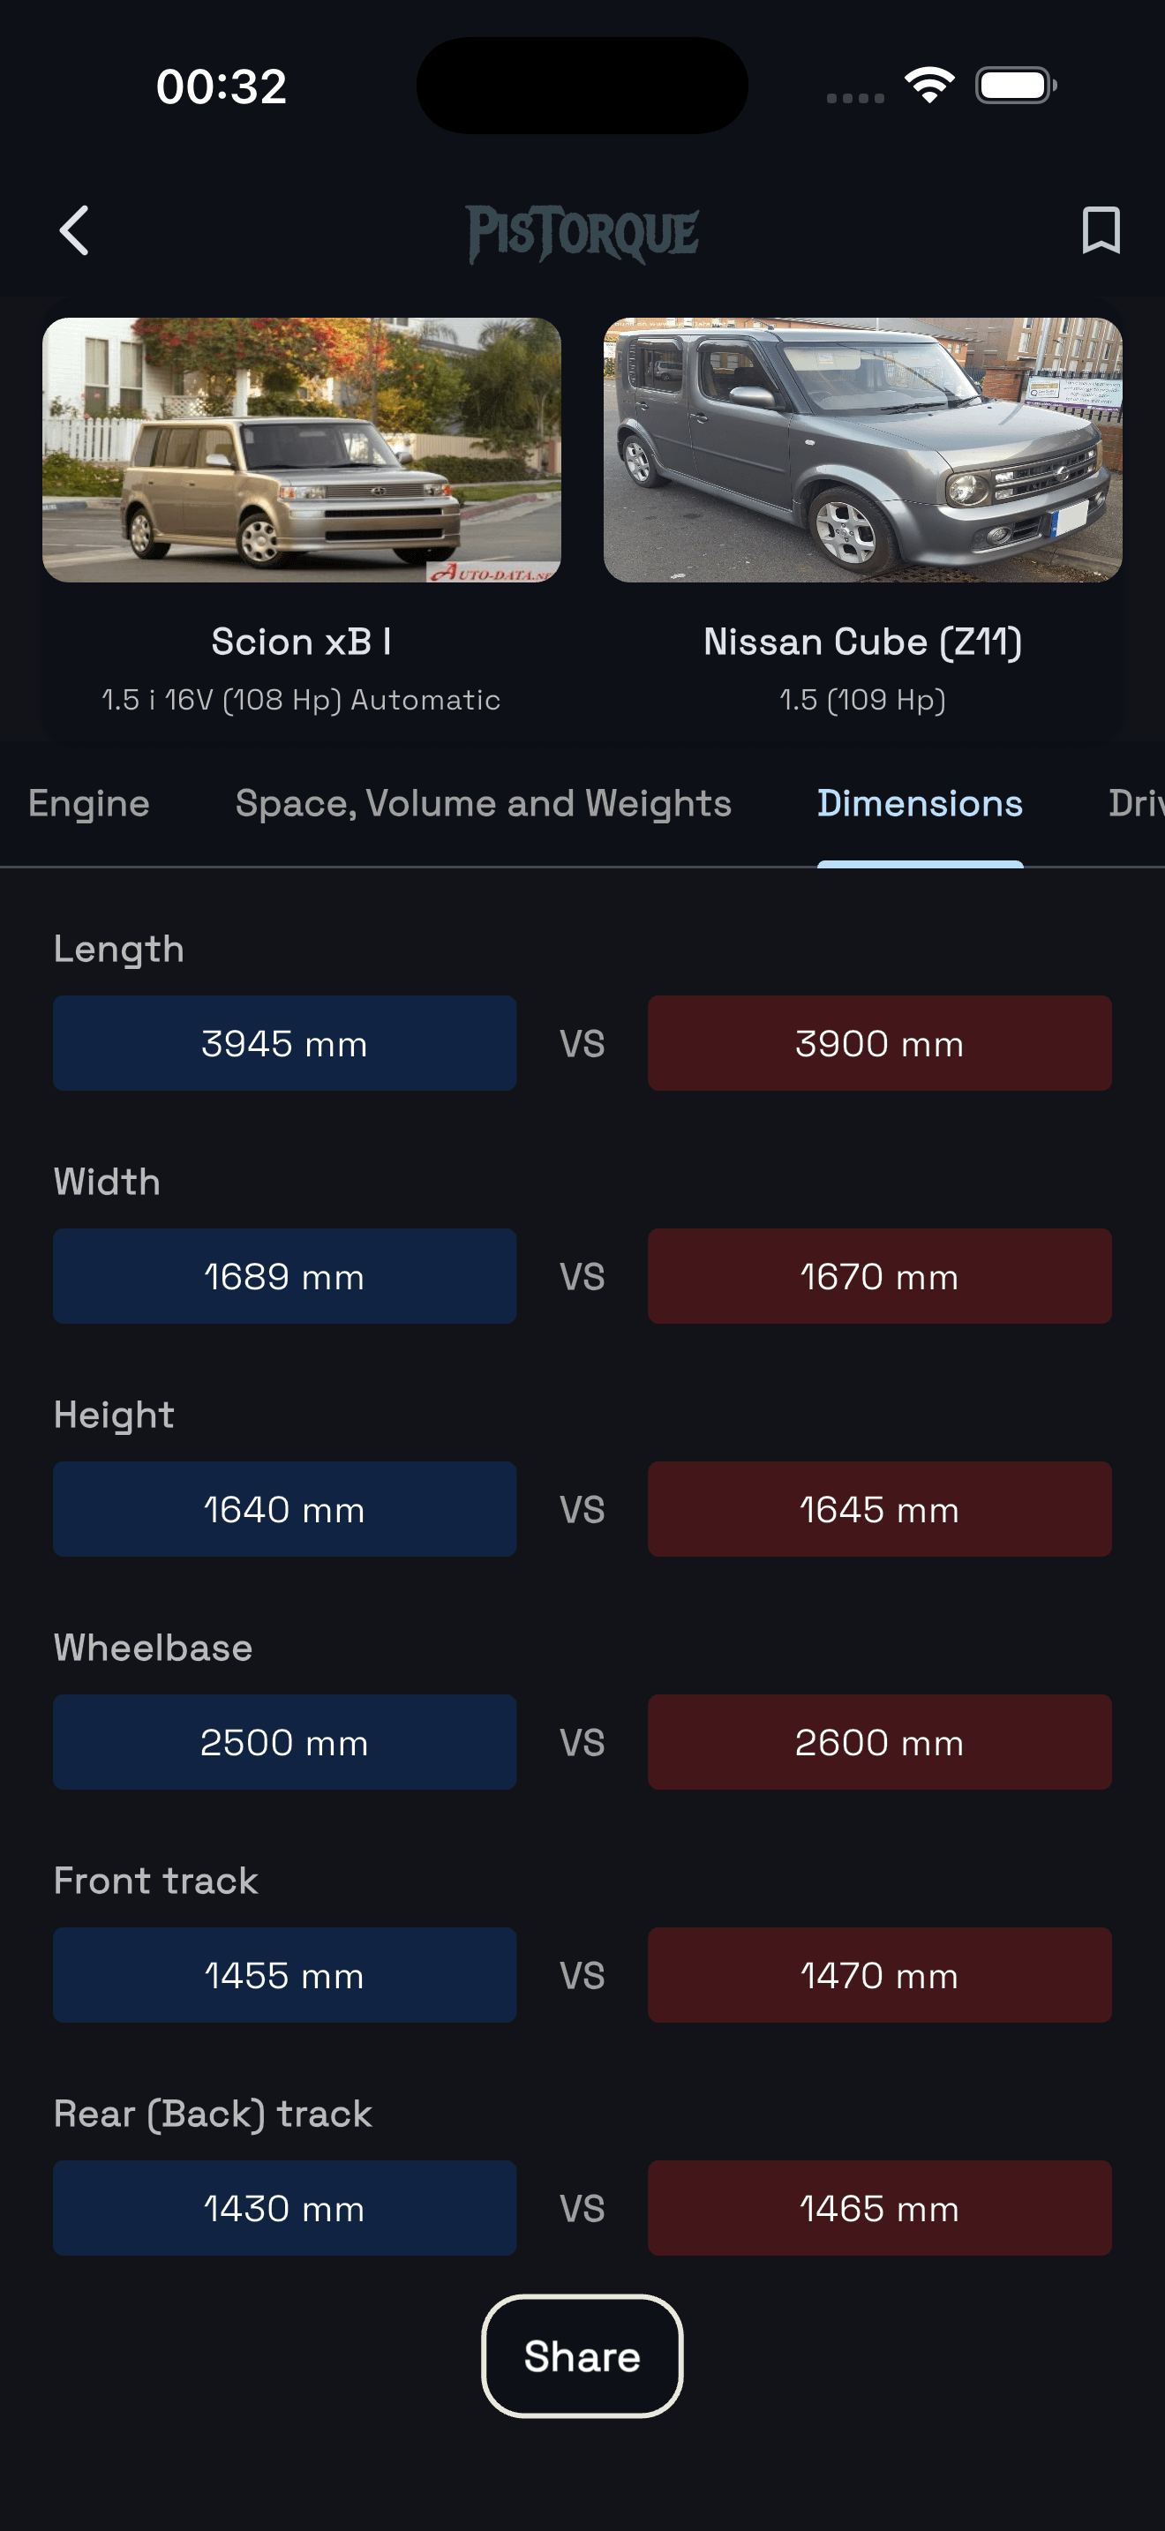The height and width of the screenshot is (2531, 1165).
Task: Tap the 1689 mm width box
Action: coord(285,1276)
